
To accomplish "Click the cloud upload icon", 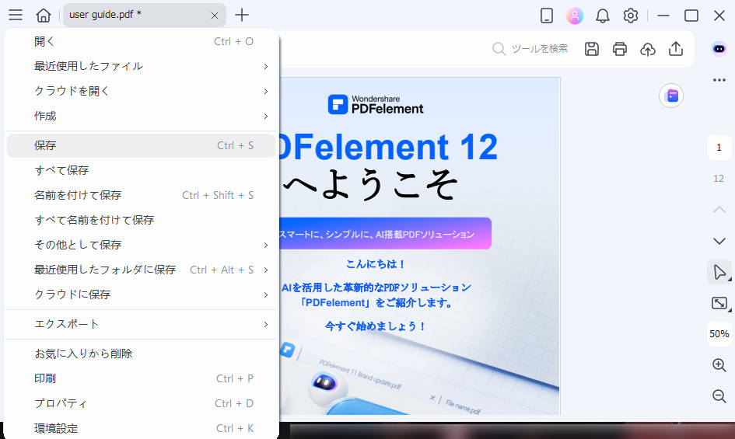I will click(x=648, y=49).
